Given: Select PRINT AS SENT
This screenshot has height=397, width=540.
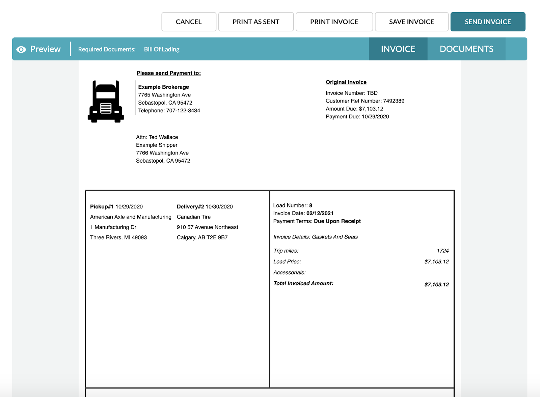Looking at the screenshot, I should pos(256,21).
